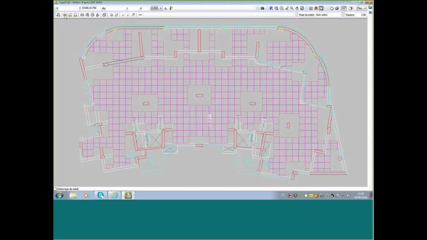This screenshot has height=240, width=427.
Task: Toggle the red magnet snap icon
Action: pos(316,8)
